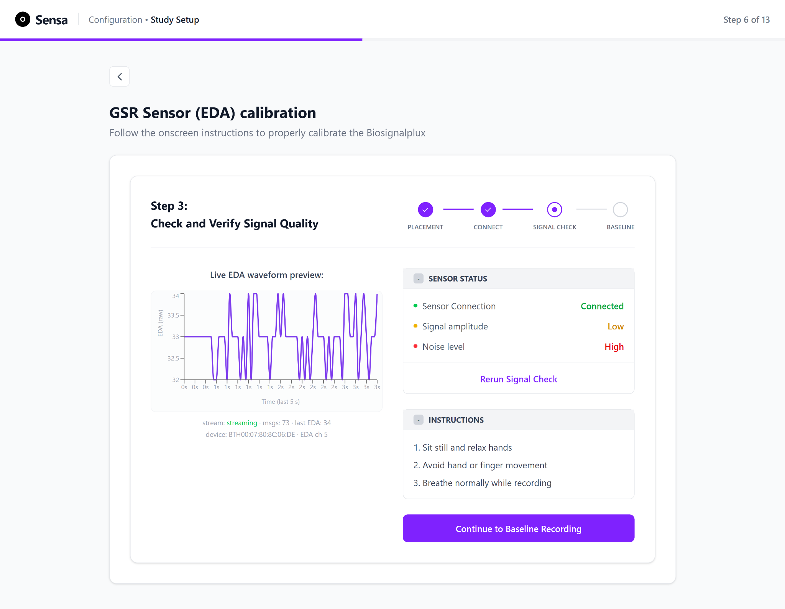785x609 pixels.
Task: Select the active Signal Check step circle
Action: [555, 210]
